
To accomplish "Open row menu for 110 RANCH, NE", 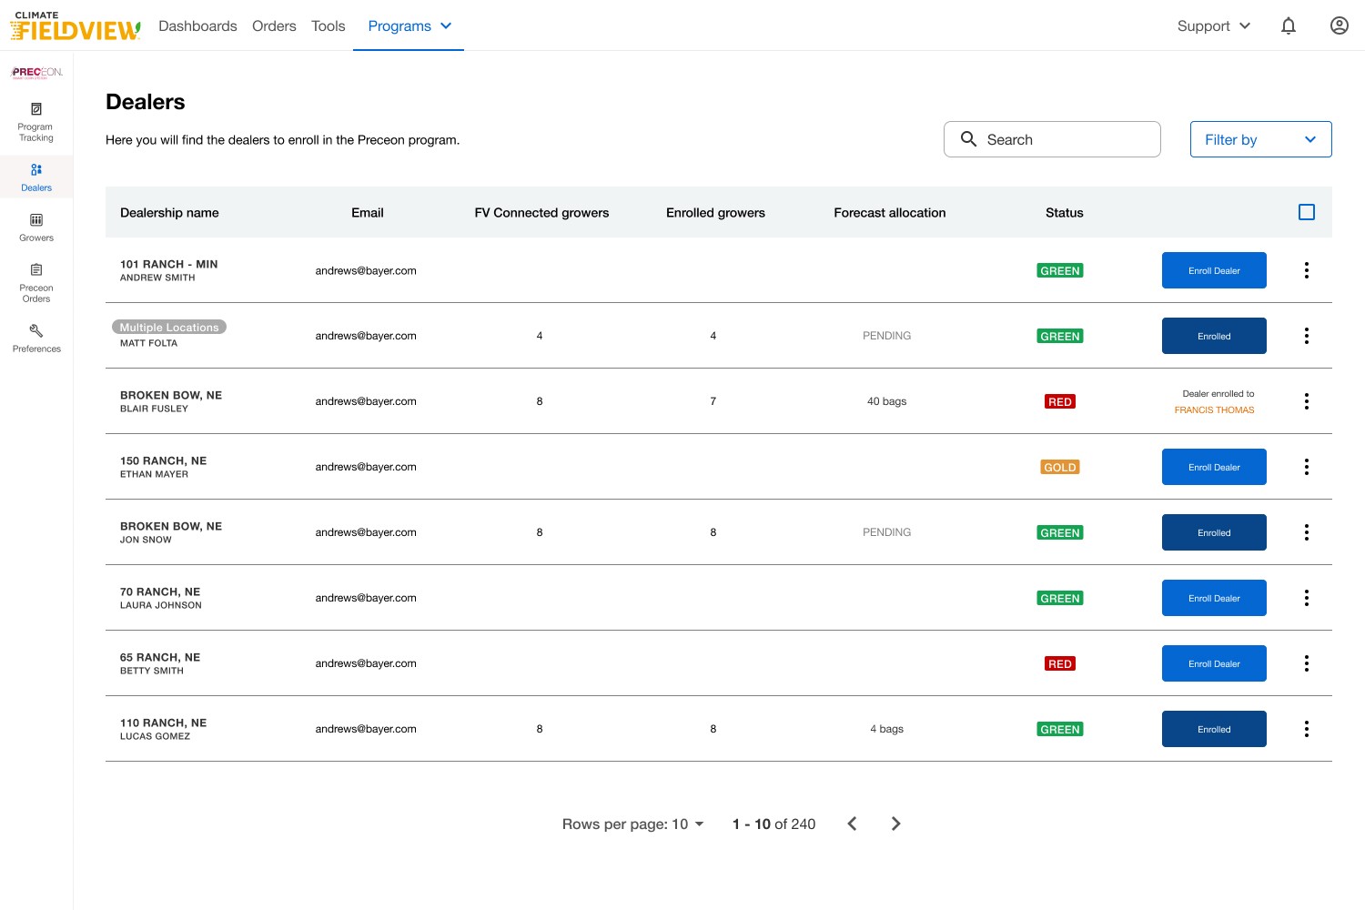I will [x=1307, y=729].
